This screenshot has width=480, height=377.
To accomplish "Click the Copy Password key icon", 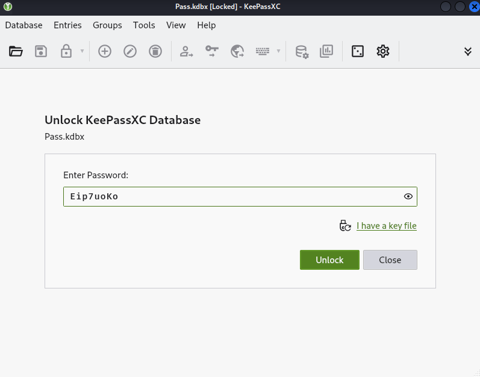I will 212,51.
